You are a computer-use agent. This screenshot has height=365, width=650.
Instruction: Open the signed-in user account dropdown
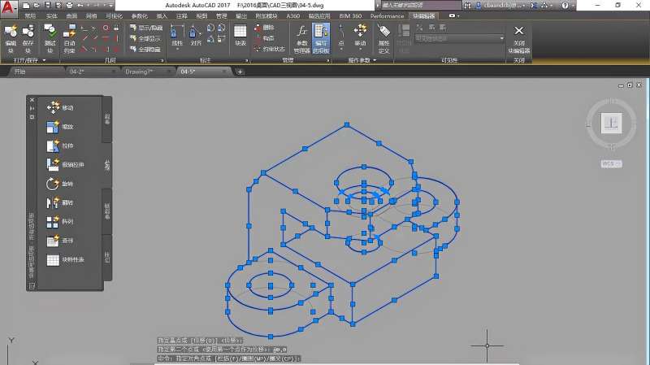pyautogui.click(x=500, y=6)
